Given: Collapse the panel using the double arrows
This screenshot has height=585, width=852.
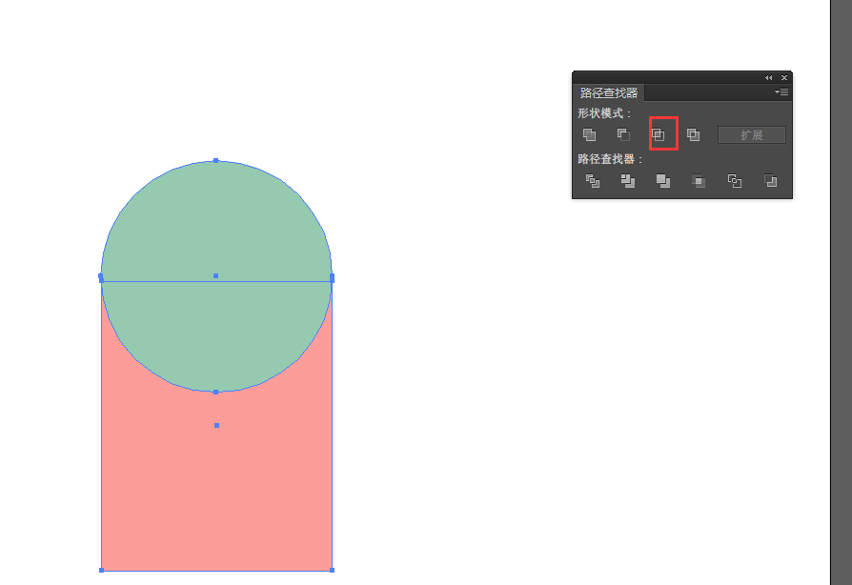Looking at the screenshot, I should click(769, 77).
